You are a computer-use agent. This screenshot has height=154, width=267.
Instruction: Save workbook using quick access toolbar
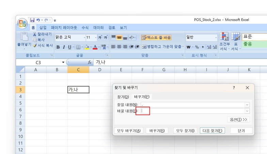(32, 20)
